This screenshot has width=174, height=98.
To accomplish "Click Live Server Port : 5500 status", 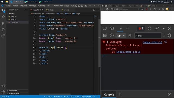I will point(86,97).
